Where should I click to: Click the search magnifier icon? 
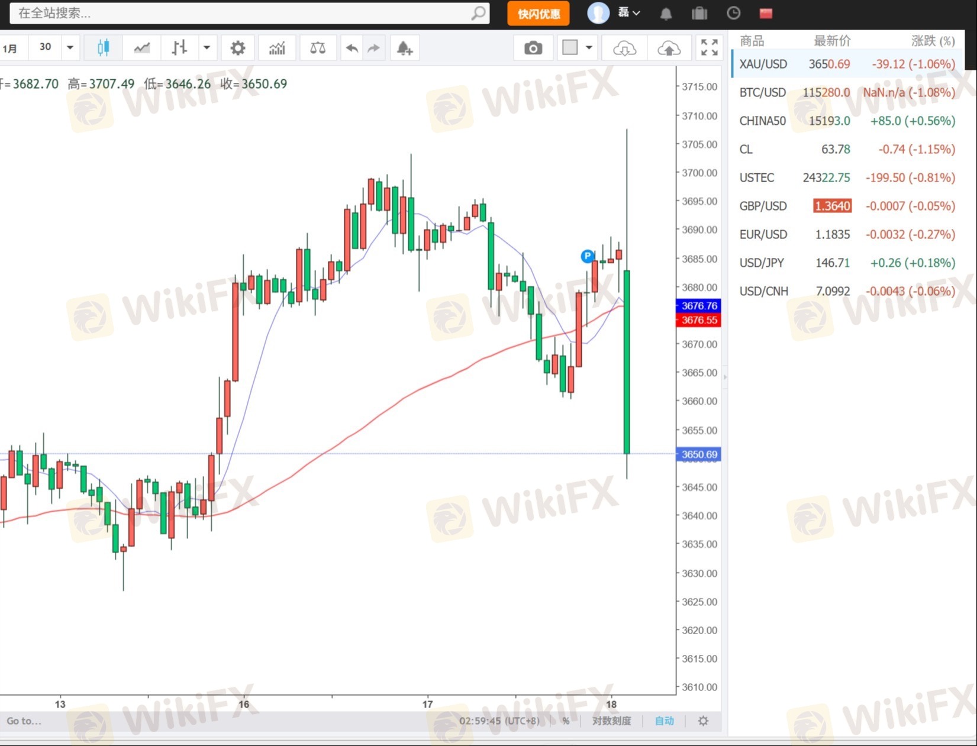point(479,13)
